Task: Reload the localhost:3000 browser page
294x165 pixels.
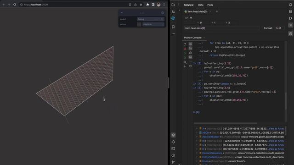Action: point(15,5)
